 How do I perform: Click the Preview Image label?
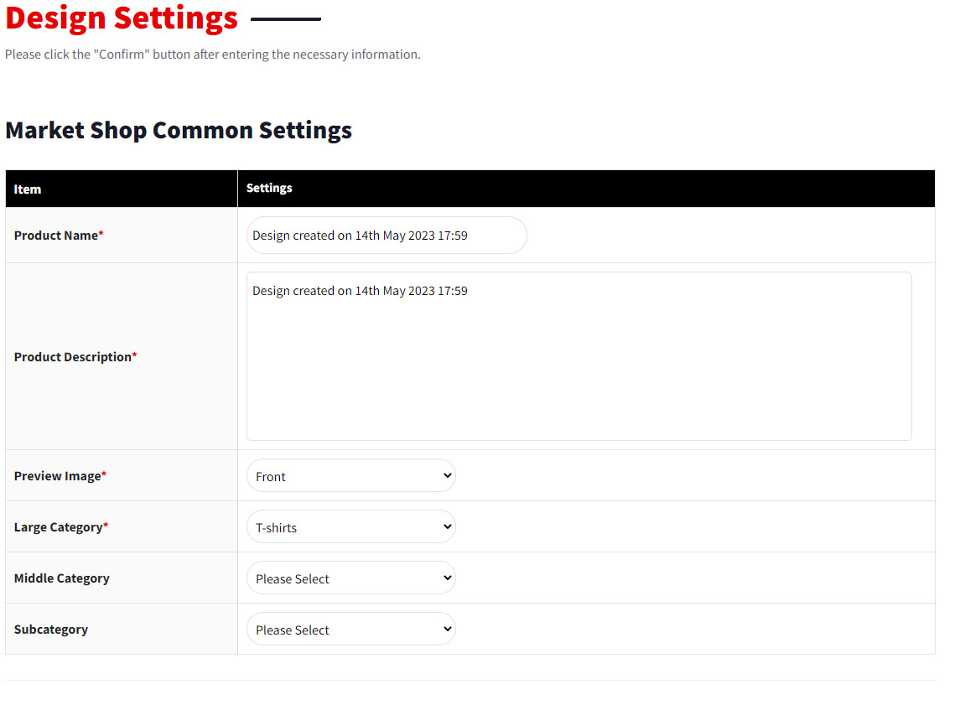(x=58, y=476)
